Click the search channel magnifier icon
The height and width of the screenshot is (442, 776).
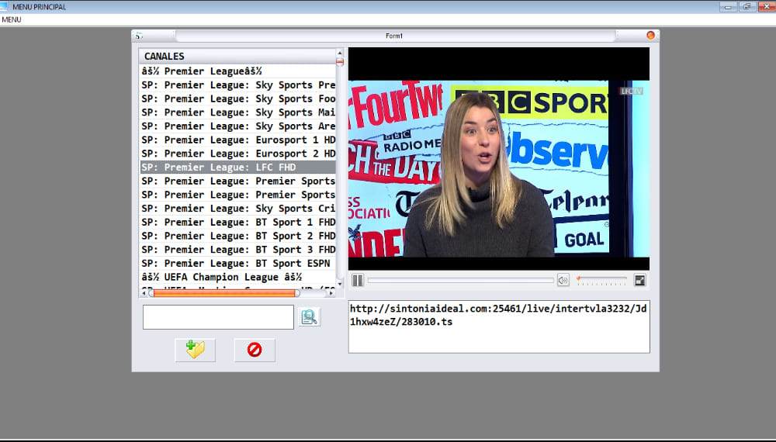pyautogui.click(x=310, y=317)
